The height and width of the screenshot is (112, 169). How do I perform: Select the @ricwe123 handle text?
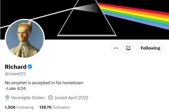tap(15, 74)
